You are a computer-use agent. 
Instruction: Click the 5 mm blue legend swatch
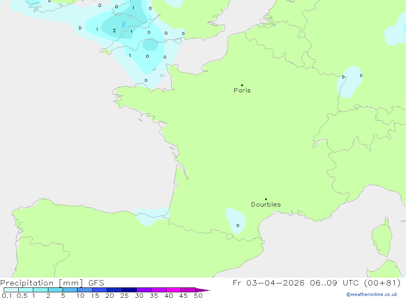70,290
